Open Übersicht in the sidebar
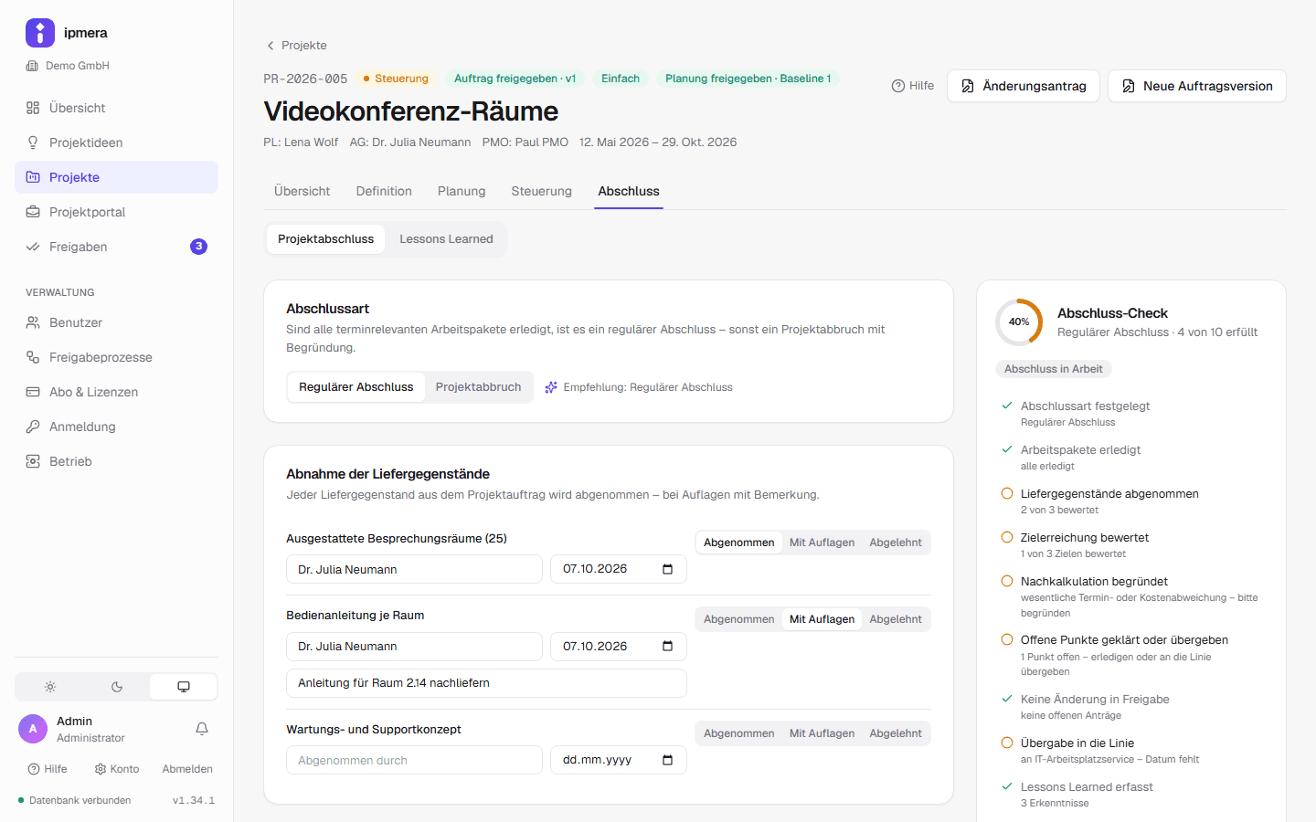This screenshot has width=1316, height=822. [116, 108]
